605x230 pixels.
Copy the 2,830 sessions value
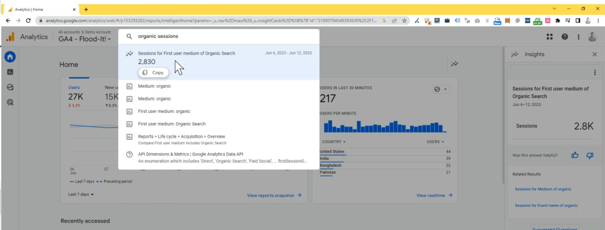click(153, 73)
